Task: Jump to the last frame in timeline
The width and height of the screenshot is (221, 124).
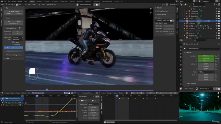Action: [x=144, y=93]
